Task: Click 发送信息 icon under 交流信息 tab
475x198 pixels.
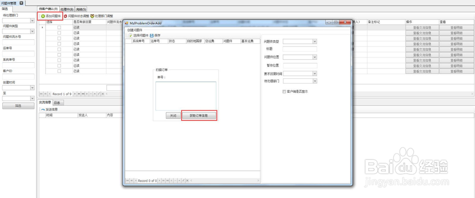Action: pyautogui.click(x=43, y=109)
